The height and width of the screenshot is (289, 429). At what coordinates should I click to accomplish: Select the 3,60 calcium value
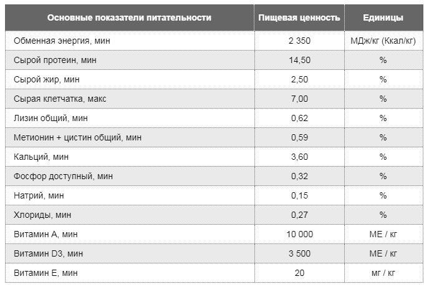tap(299, 157)
